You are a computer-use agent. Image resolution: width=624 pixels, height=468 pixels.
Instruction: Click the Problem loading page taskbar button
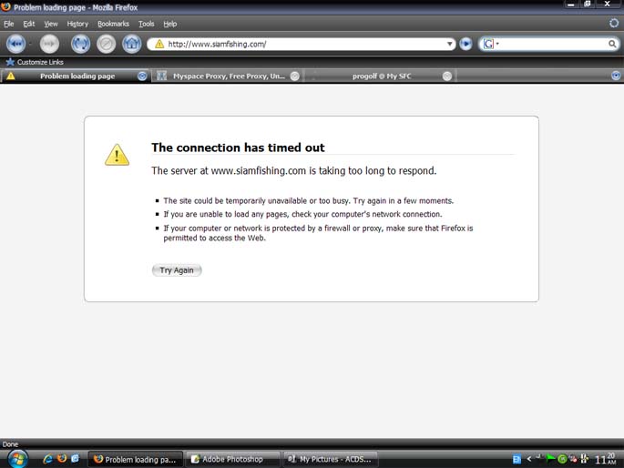136,459
